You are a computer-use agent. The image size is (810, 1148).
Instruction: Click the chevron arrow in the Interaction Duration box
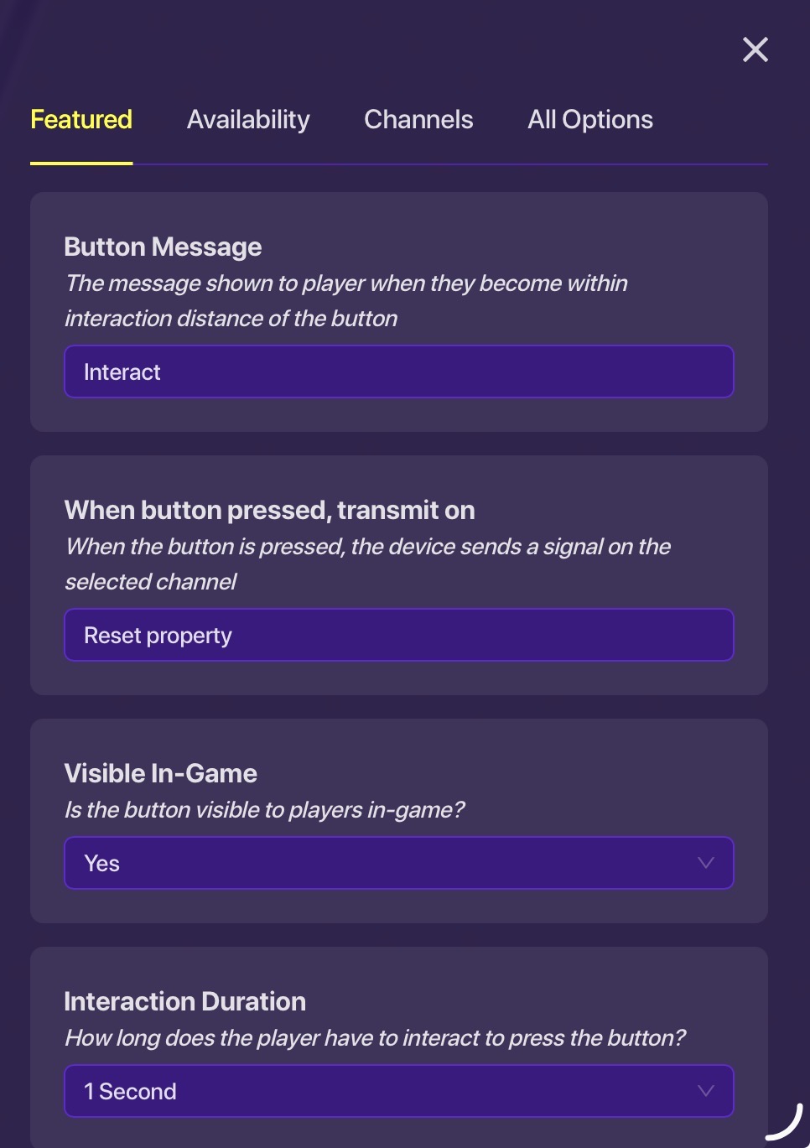[x=706, y=1091]
